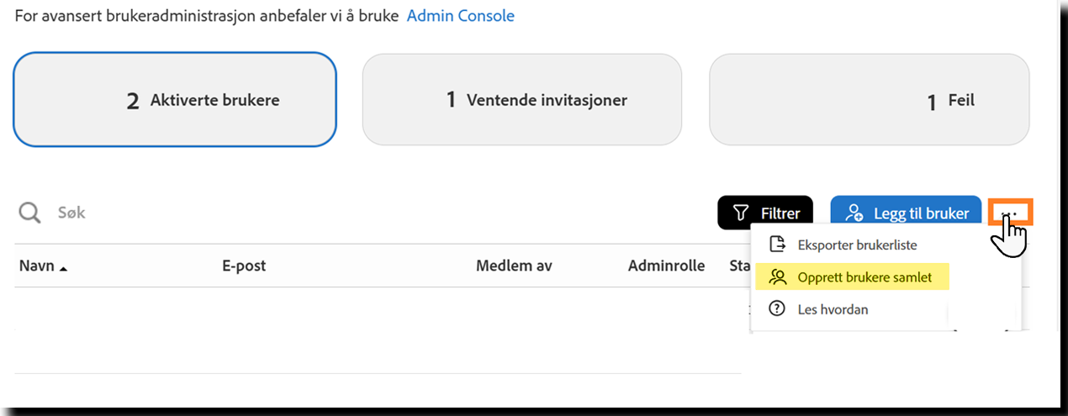Toggle the sort arrow next to Navn
The width and height of the screenshot is (1068, 416).
[63, 267]
